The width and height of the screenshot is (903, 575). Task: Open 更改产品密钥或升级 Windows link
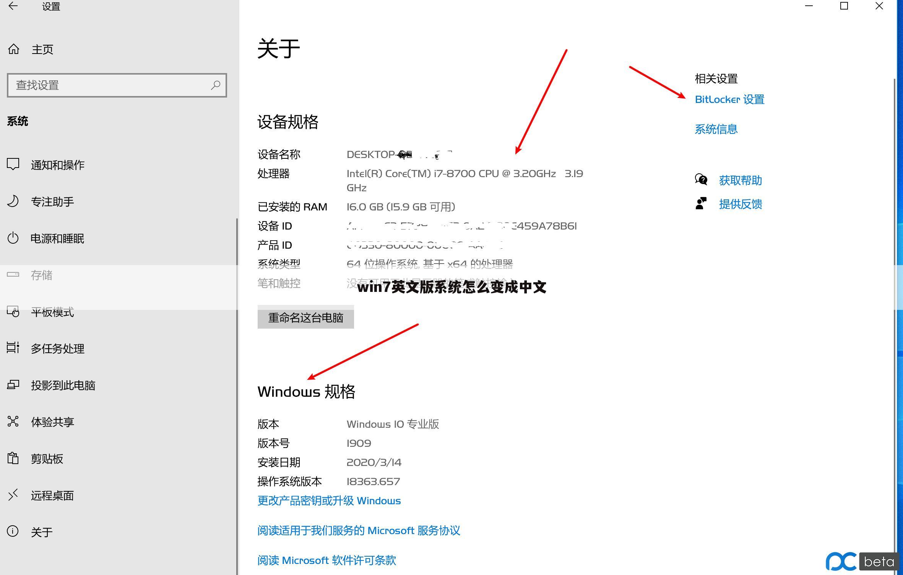click(x=329, y=500)
